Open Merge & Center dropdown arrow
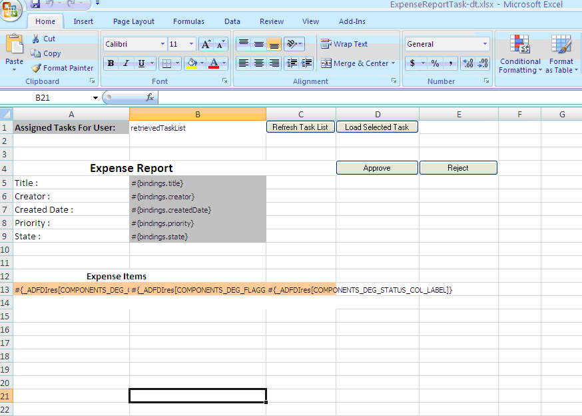Screen dimensions: 582x416 click(x=393, y=63)
